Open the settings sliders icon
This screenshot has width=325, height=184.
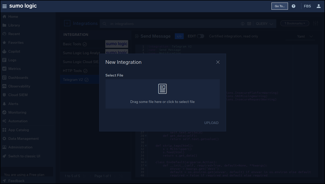click(x=316, y=23)
